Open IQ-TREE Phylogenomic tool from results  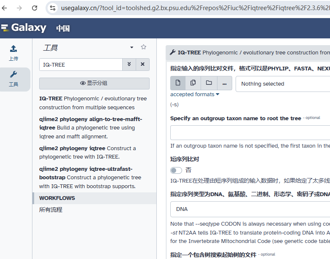(93, 103)
